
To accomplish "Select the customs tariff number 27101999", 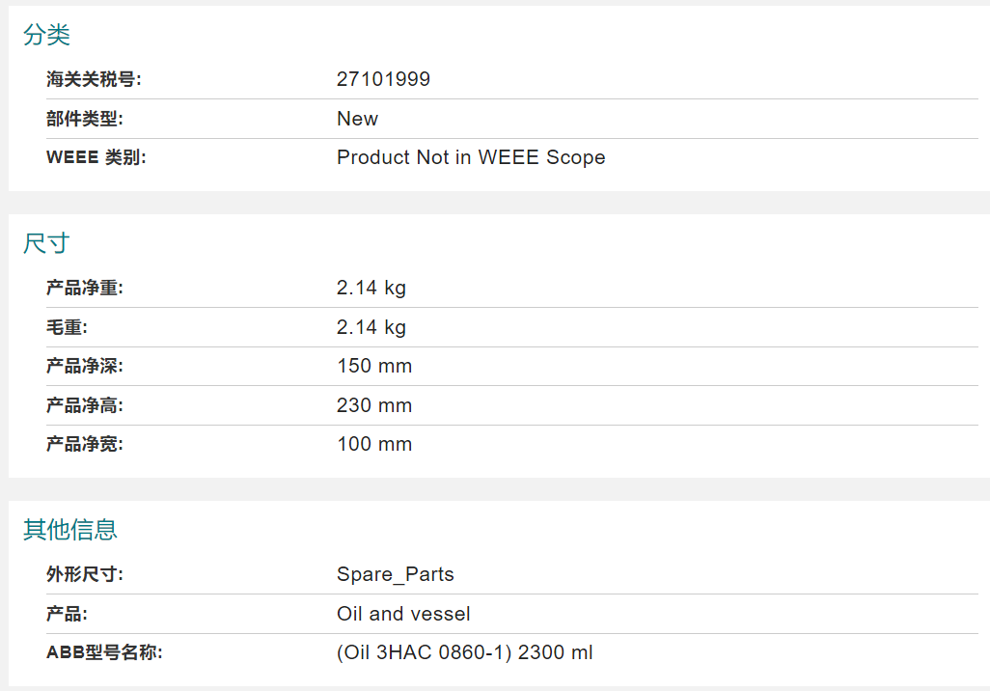I will (x=383, y=79).
